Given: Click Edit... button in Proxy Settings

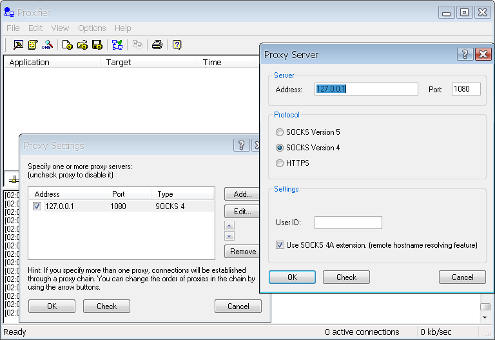Looking at the screenshot, I should point(242,212).
